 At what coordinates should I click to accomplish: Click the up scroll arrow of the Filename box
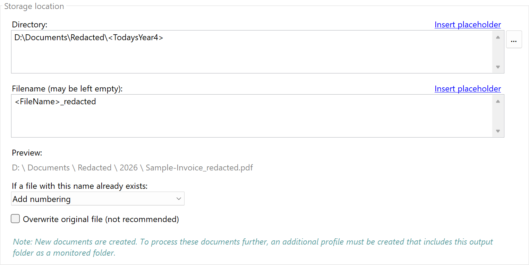(x=497, y=101)
